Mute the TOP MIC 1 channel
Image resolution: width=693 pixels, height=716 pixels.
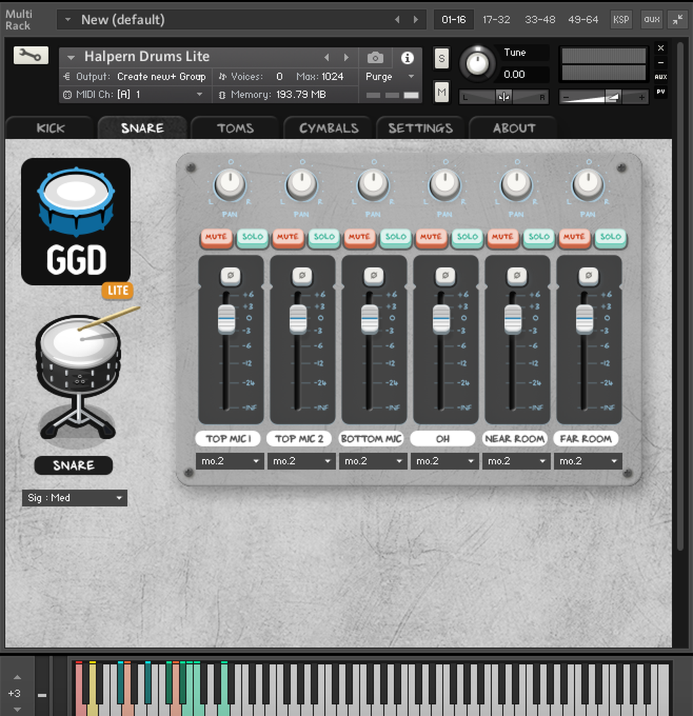point(216,237)
